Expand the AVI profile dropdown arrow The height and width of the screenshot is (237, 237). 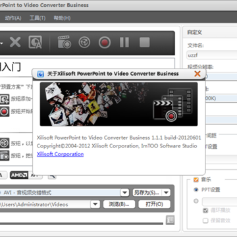pos(124,193)
